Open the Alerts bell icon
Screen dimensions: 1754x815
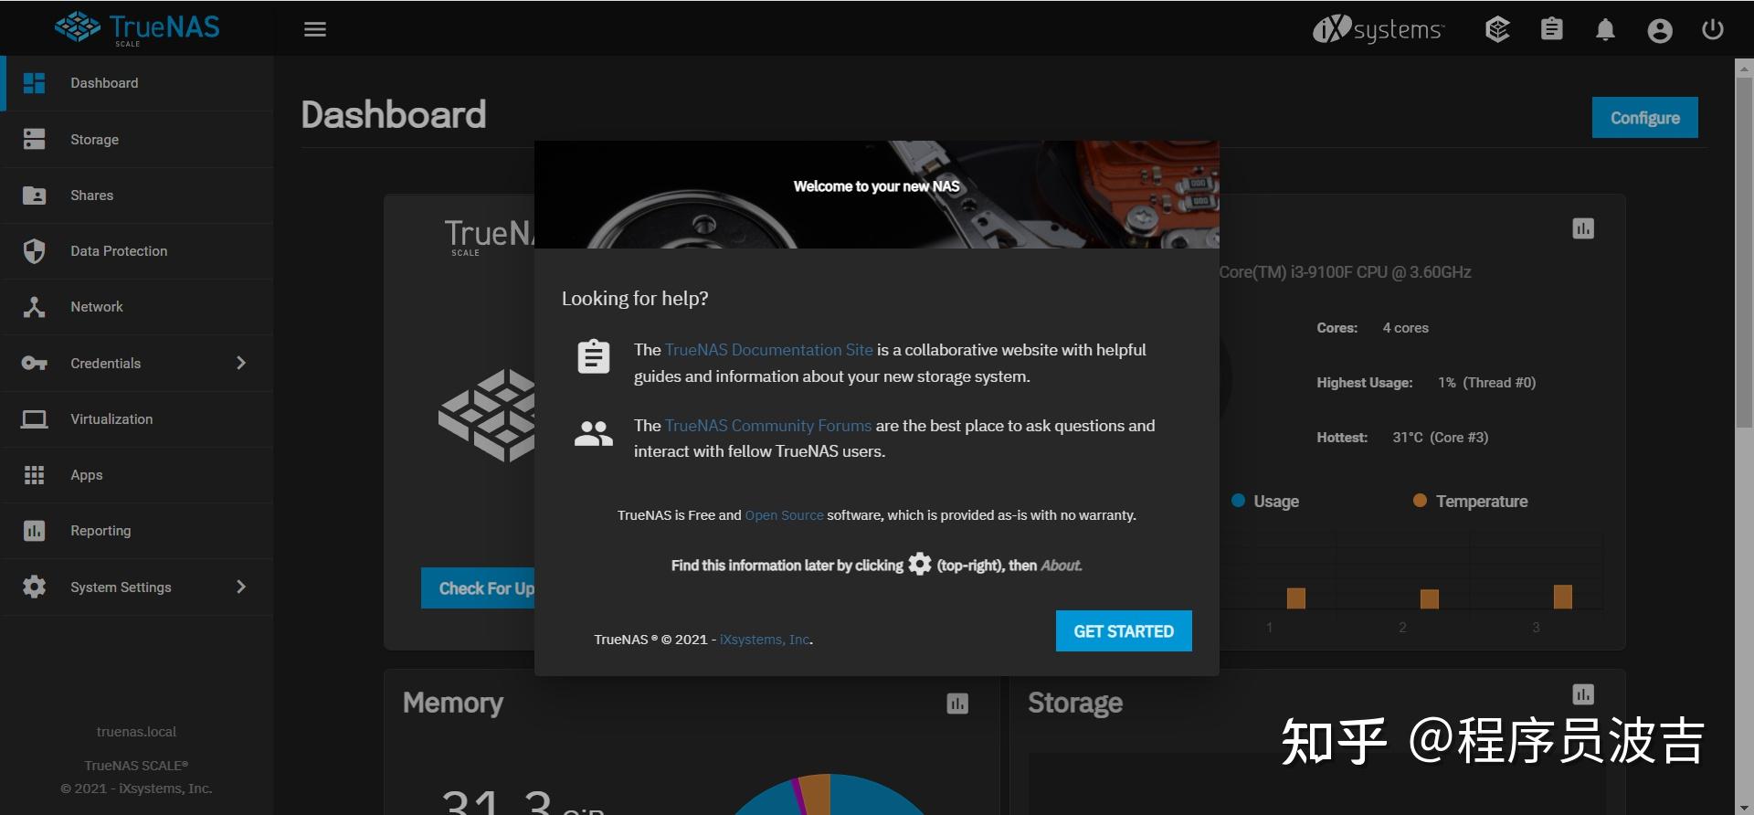click(x=1605, y=29)
